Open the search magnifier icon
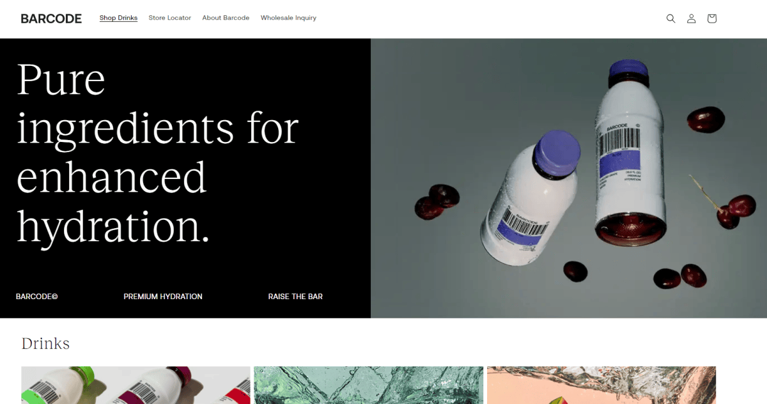This screenshot has width=767, height=404. coord(670,19)
